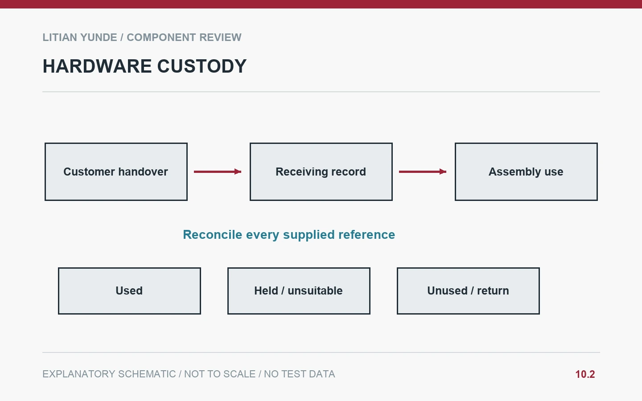
Task: Click the EXPLANATORY SCHEMATIC footer text
Action: point(109,374)
